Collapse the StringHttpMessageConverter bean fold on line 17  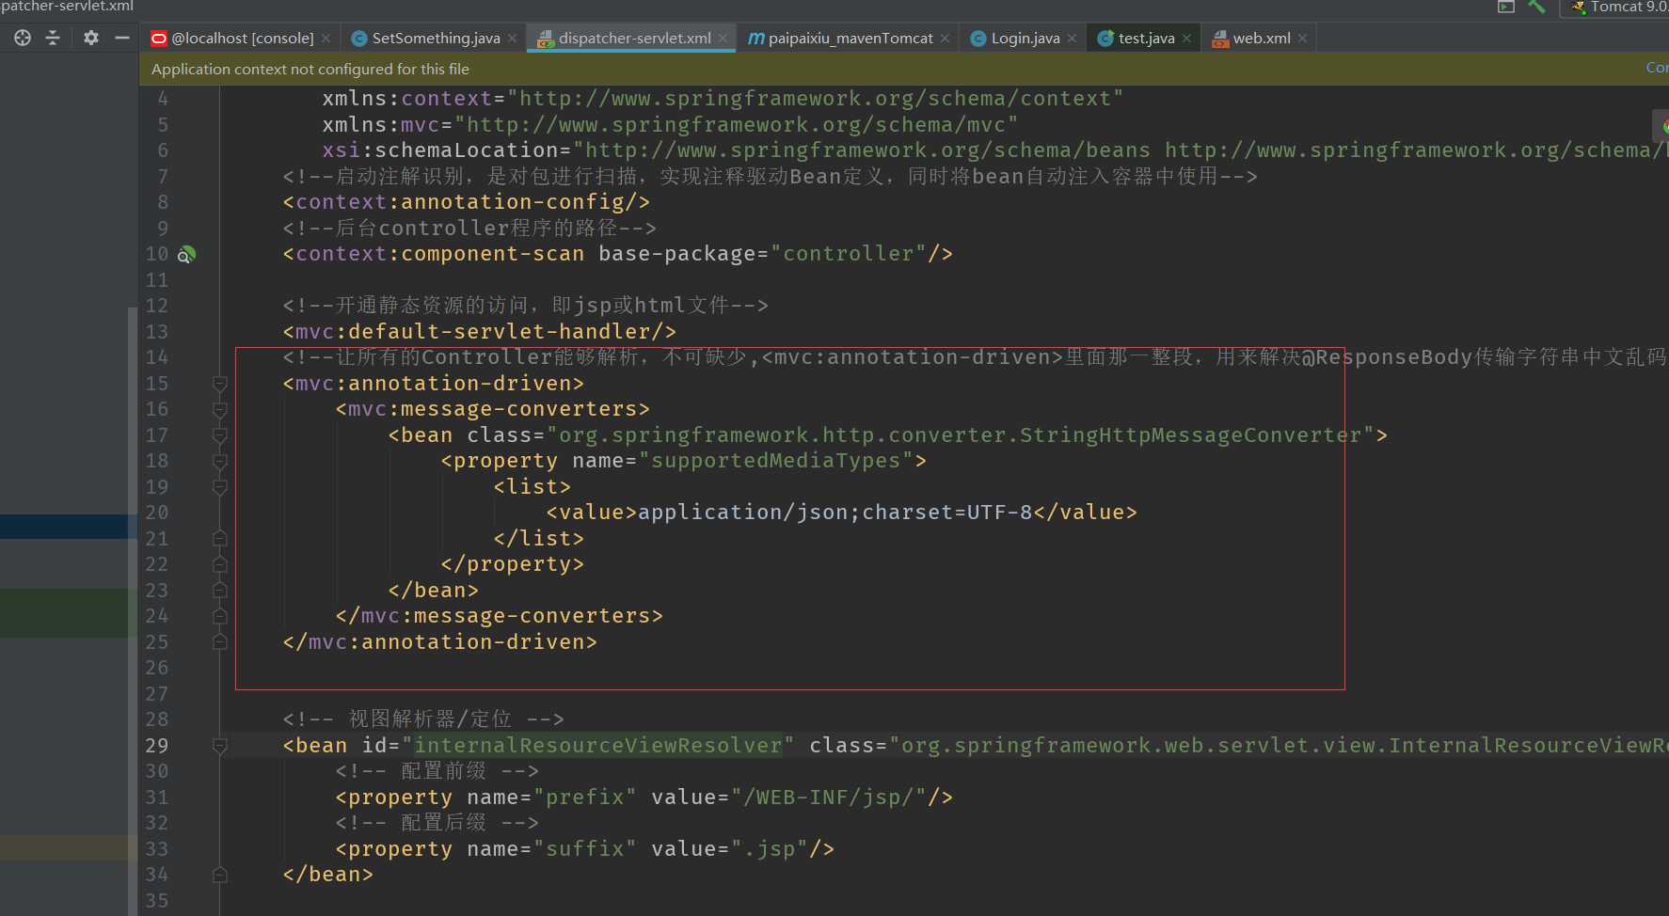pos(220,435)
